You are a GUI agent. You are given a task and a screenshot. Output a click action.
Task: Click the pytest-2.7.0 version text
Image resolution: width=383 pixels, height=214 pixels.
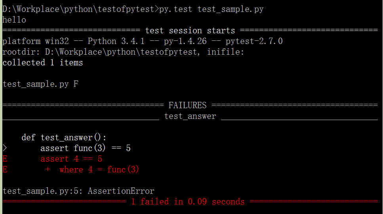point(254,41)
